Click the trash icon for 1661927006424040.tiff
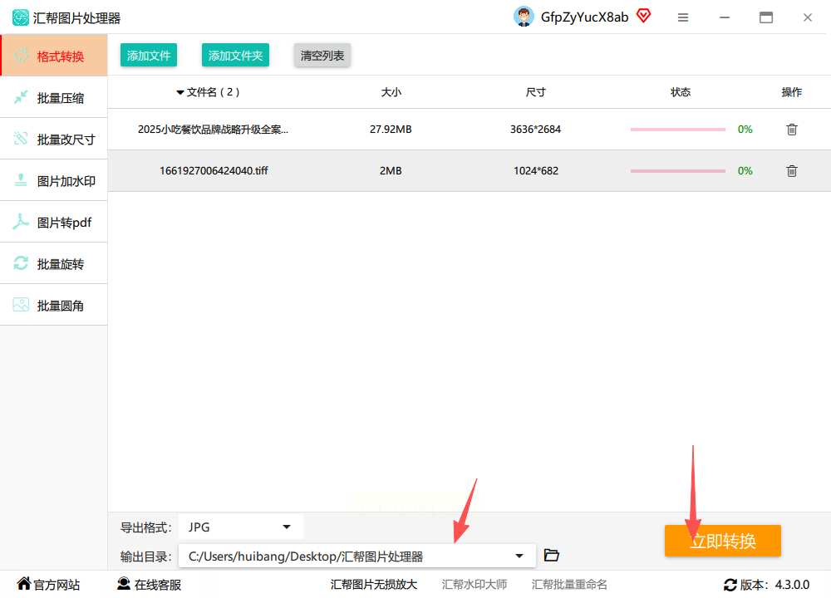The image size is (831, 598). click(x=791, y=170)
